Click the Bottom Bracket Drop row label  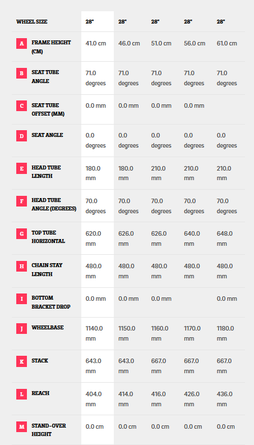(x=51, y=302)
